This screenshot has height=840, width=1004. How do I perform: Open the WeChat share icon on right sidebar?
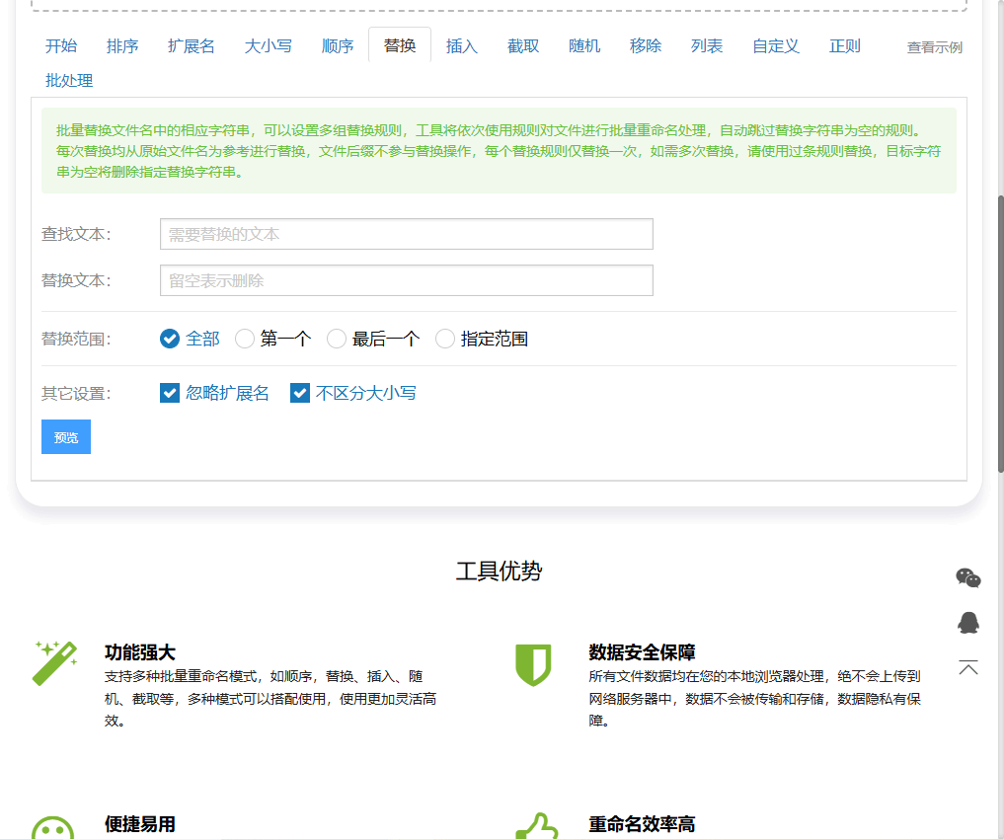click(968, 577)
